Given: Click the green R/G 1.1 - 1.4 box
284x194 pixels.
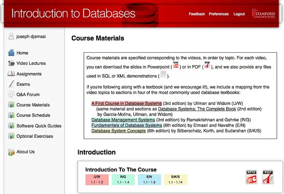Looking at the screenshot, I should coord(123,179).
